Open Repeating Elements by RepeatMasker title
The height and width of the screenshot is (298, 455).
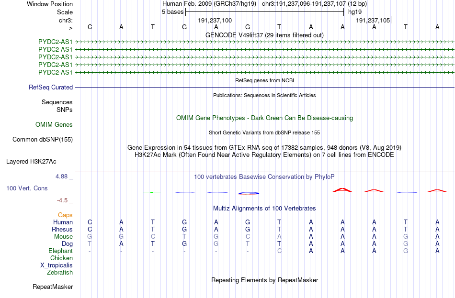[264, 280]
